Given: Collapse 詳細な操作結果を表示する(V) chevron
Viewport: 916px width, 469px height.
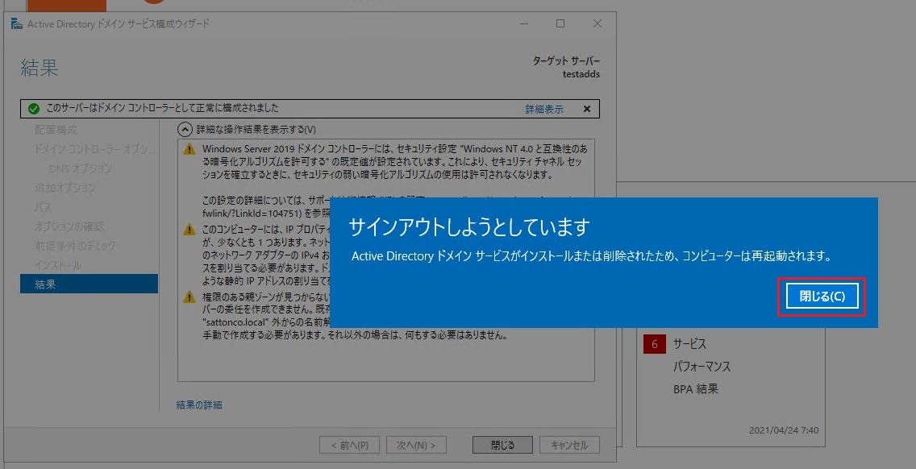Looking at the screenshot, I should click(x=185, y=129).
